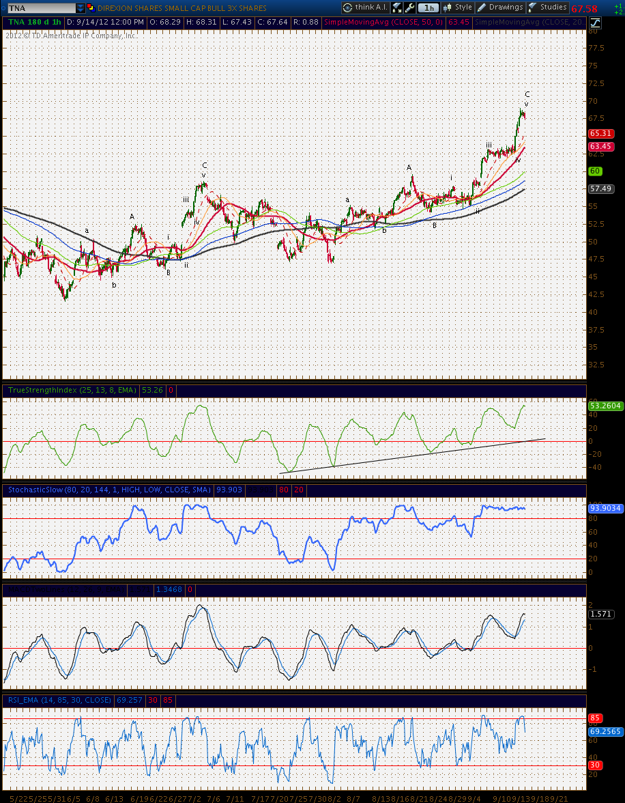The image size is (625, 803).
Task: Open the Drawings menu
Action: [500, 8]
